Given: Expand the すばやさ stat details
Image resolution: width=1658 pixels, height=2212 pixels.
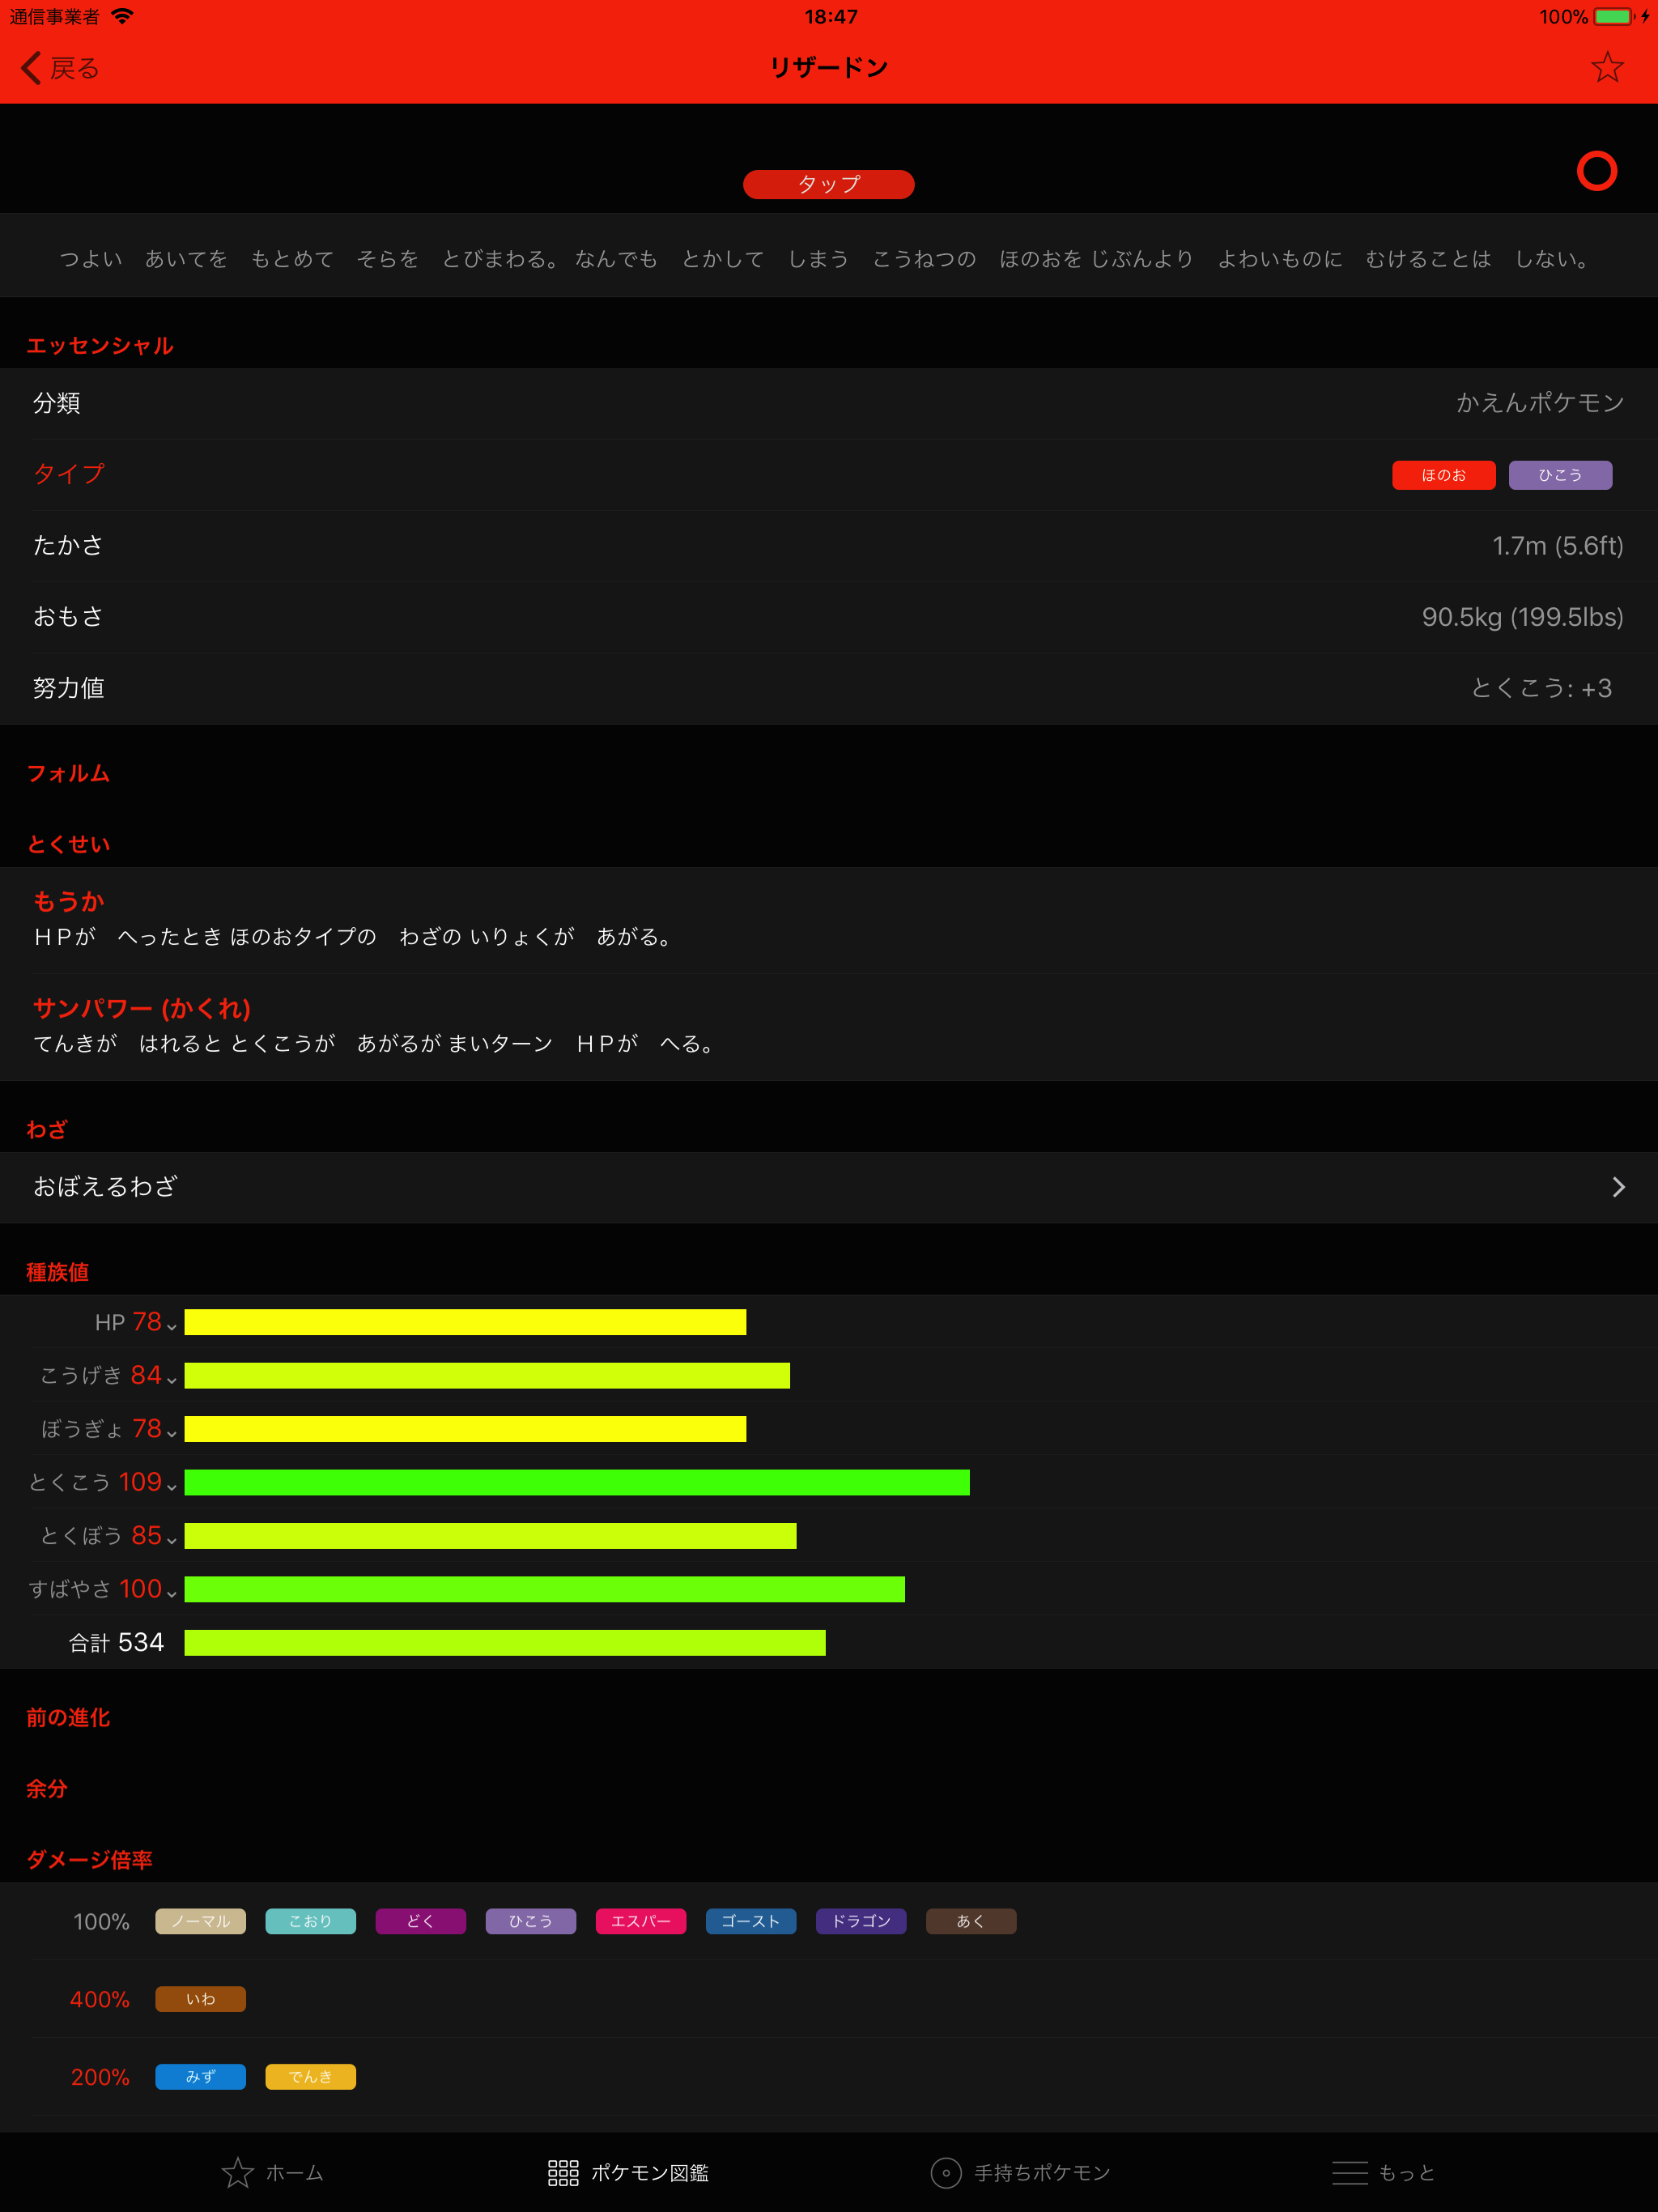Looking at the screenshot, I should click(x=171, y=1590).
